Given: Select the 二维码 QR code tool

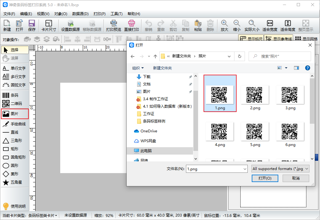Looking at the screenshot, I should 15,104.
